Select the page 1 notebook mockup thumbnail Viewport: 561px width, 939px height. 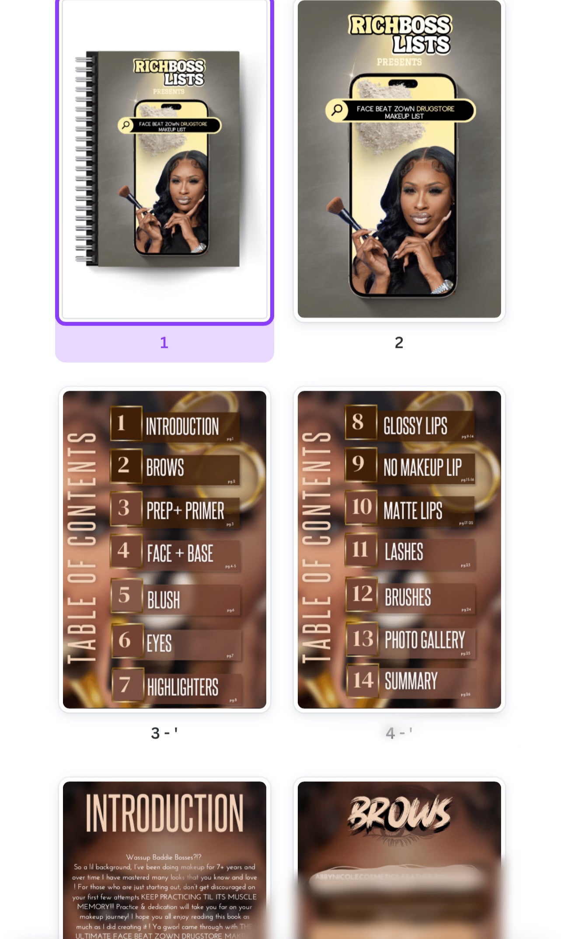click(x=164, y=159)
